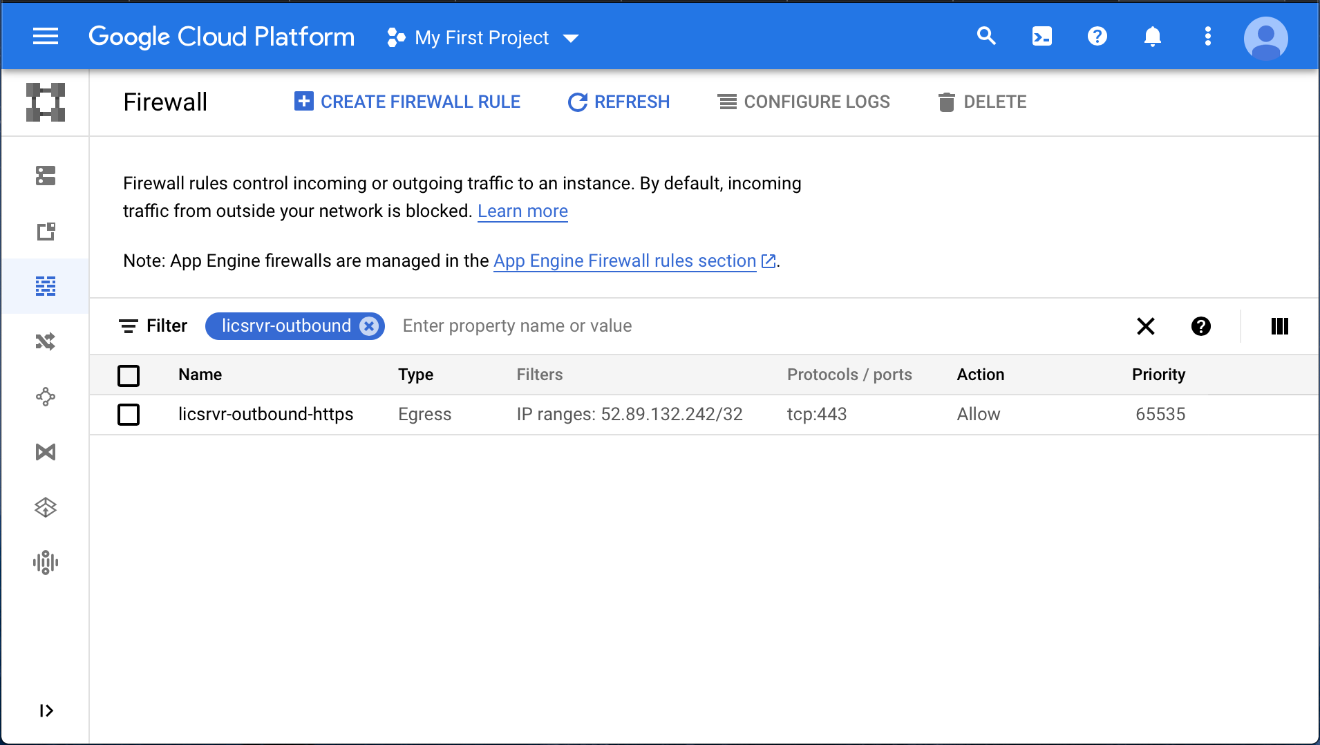Viewport: 1320px width, 745px height.
Task: Click the CREATE FIREWALL RULE button
Action: point(407,102)
